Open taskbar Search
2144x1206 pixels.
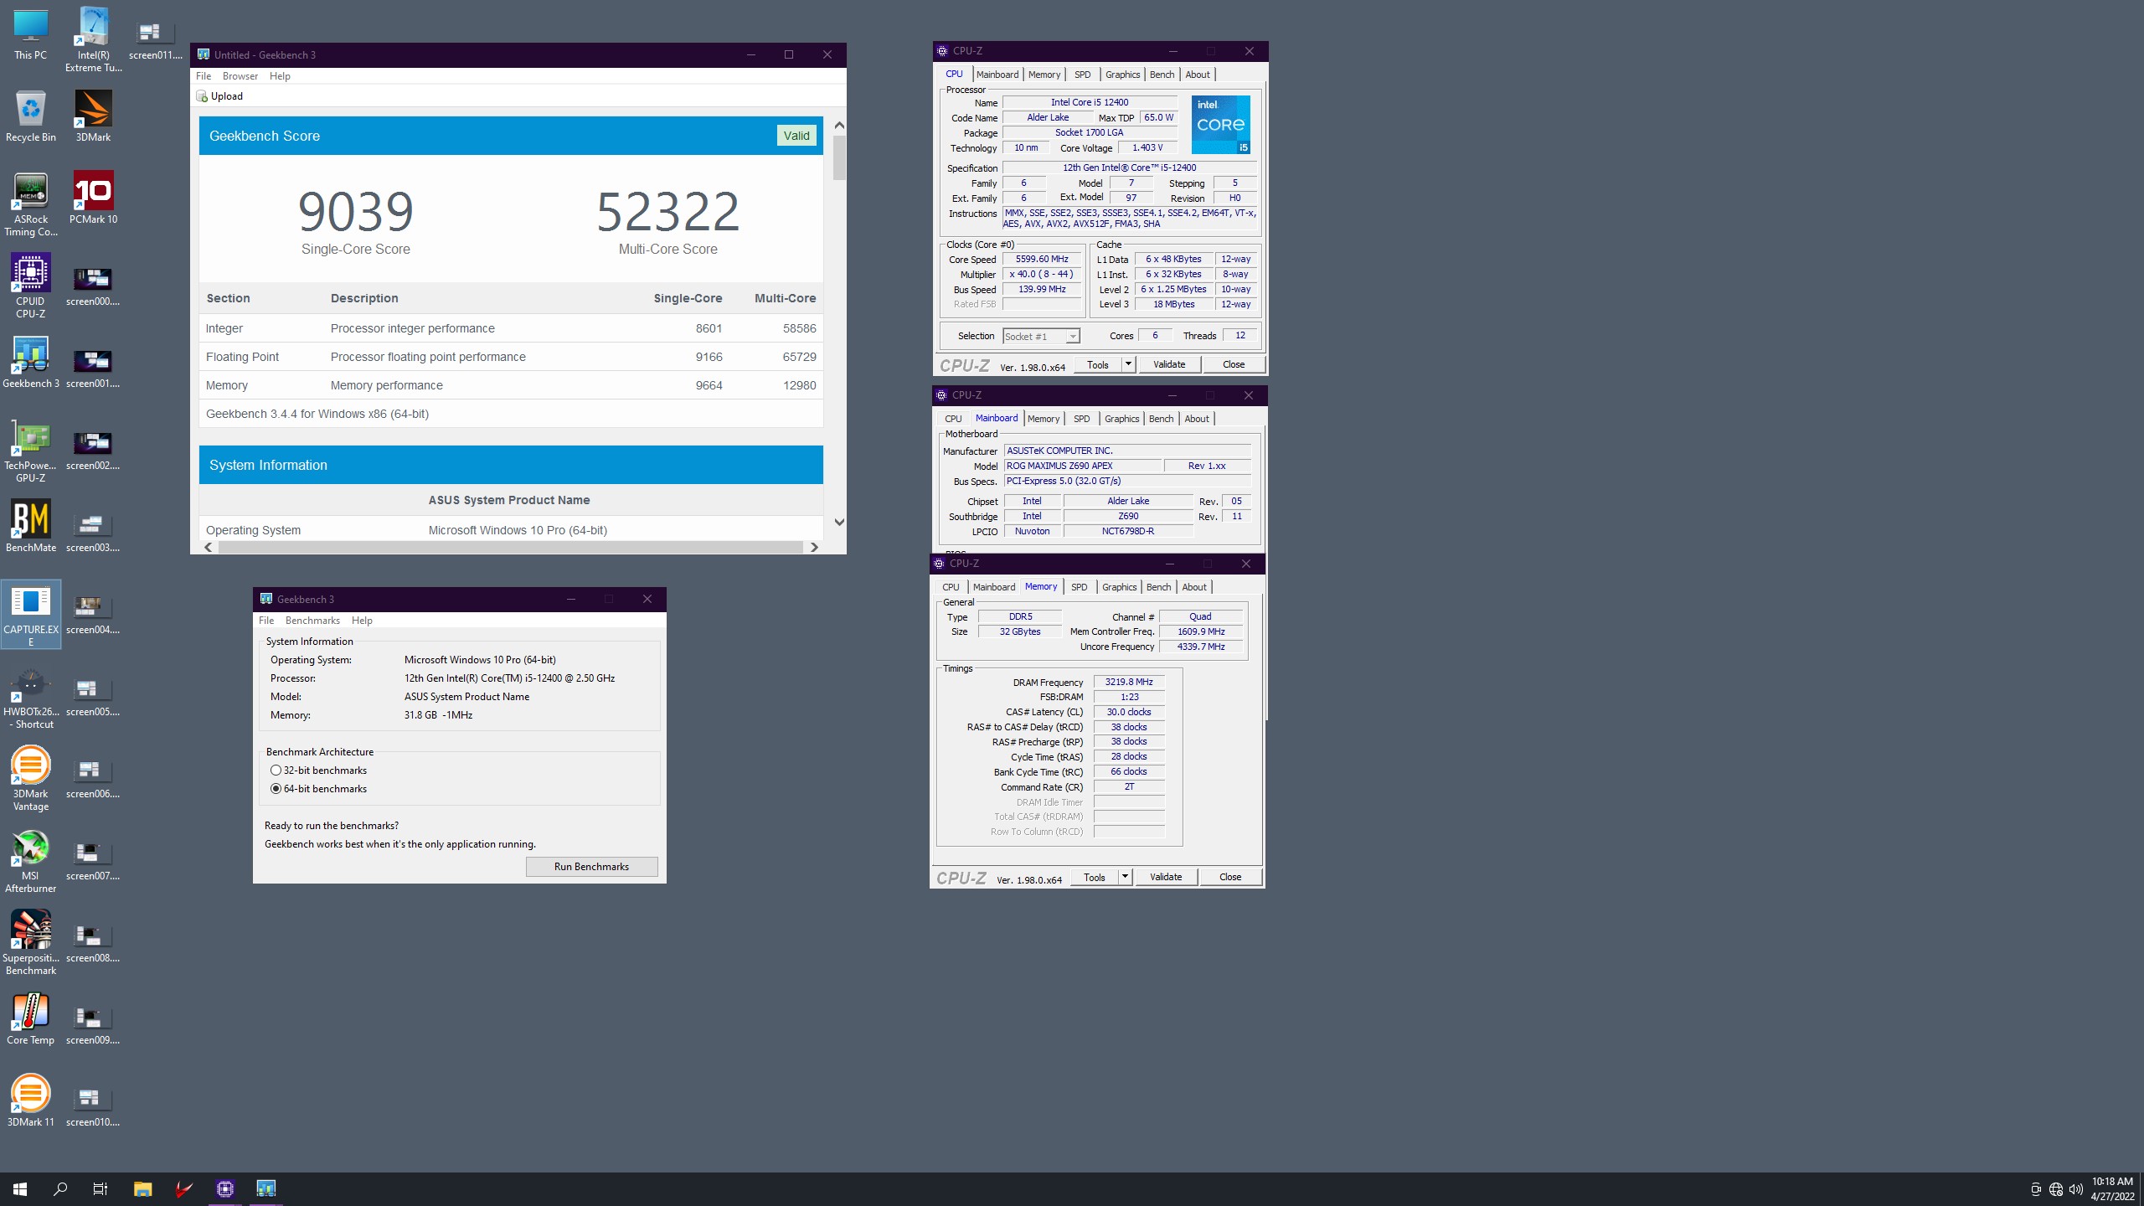[60, 1188]
